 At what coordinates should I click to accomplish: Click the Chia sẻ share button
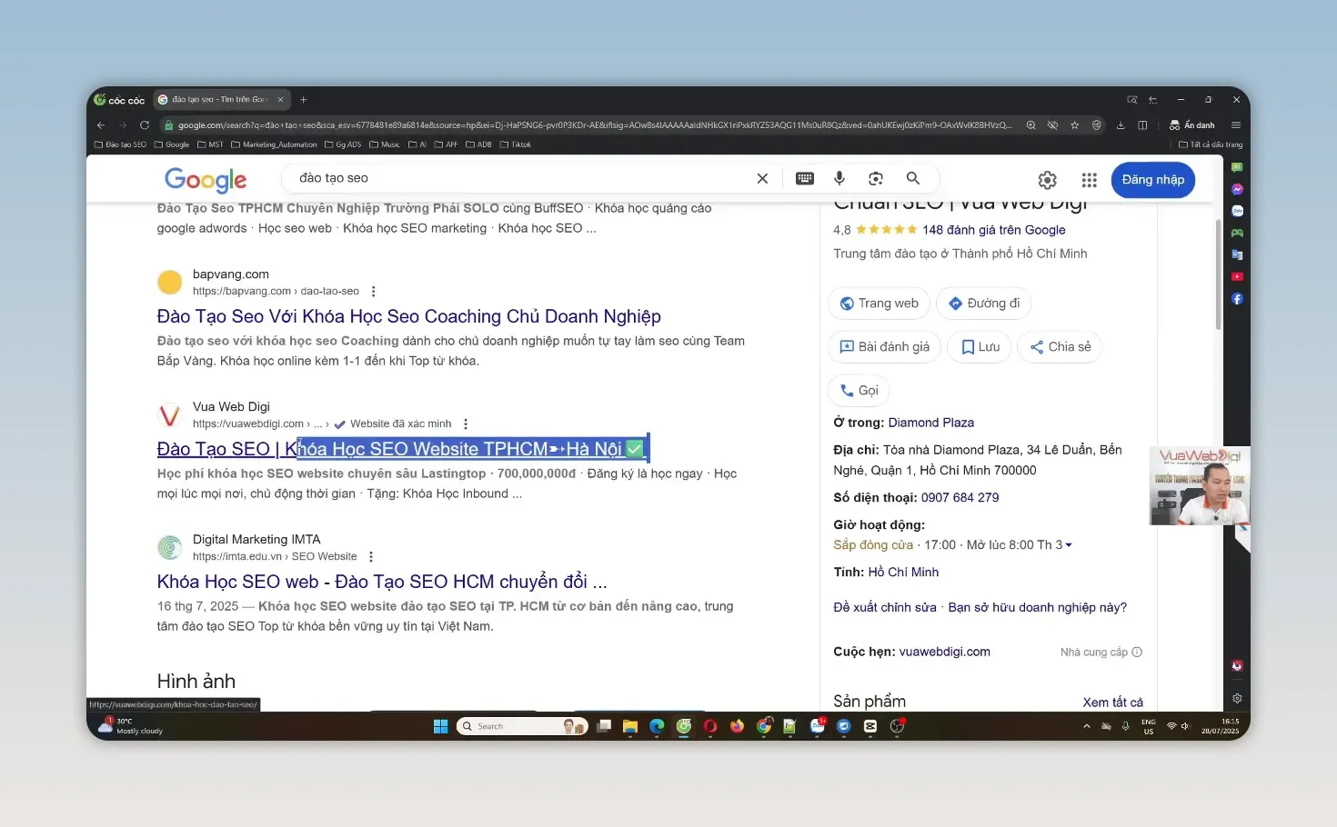point(1060,347)
